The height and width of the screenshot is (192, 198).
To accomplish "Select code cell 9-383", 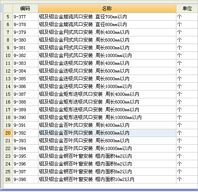I will [x=25, y=63].
